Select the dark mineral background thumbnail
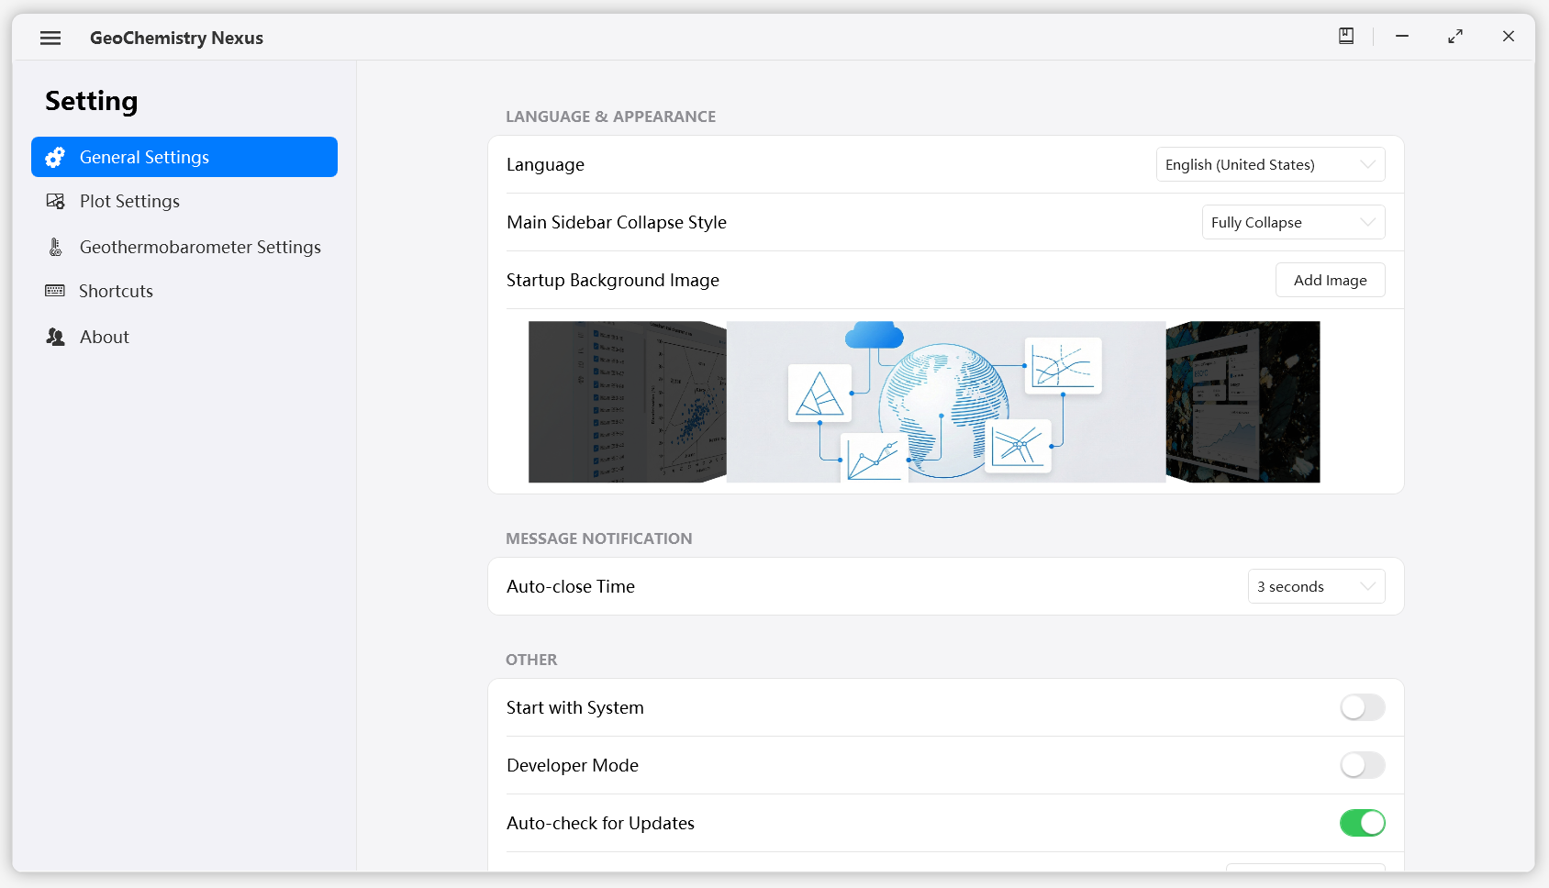The image size is (1549, 888). 1243,402
